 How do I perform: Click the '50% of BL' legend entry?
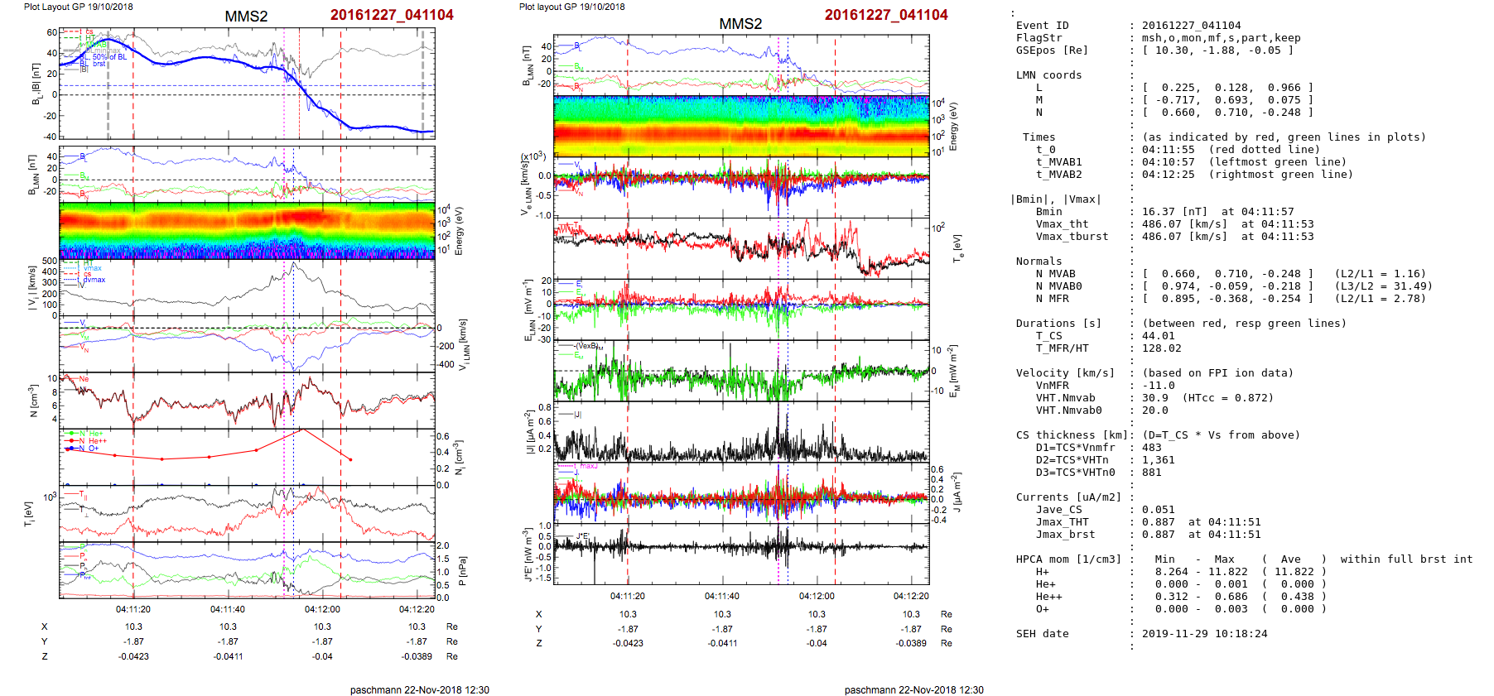109,57
